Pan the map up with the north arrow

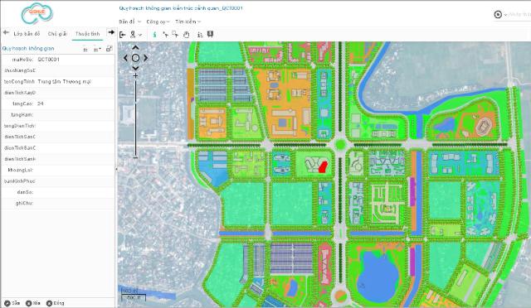[x=135, y=48]
